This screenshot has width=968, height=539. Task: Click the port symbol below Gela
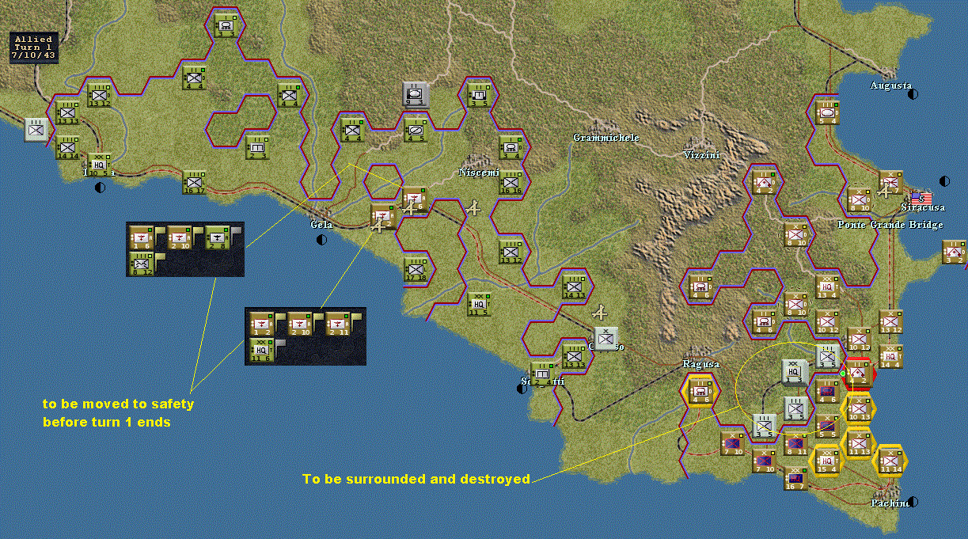[322, 240]
